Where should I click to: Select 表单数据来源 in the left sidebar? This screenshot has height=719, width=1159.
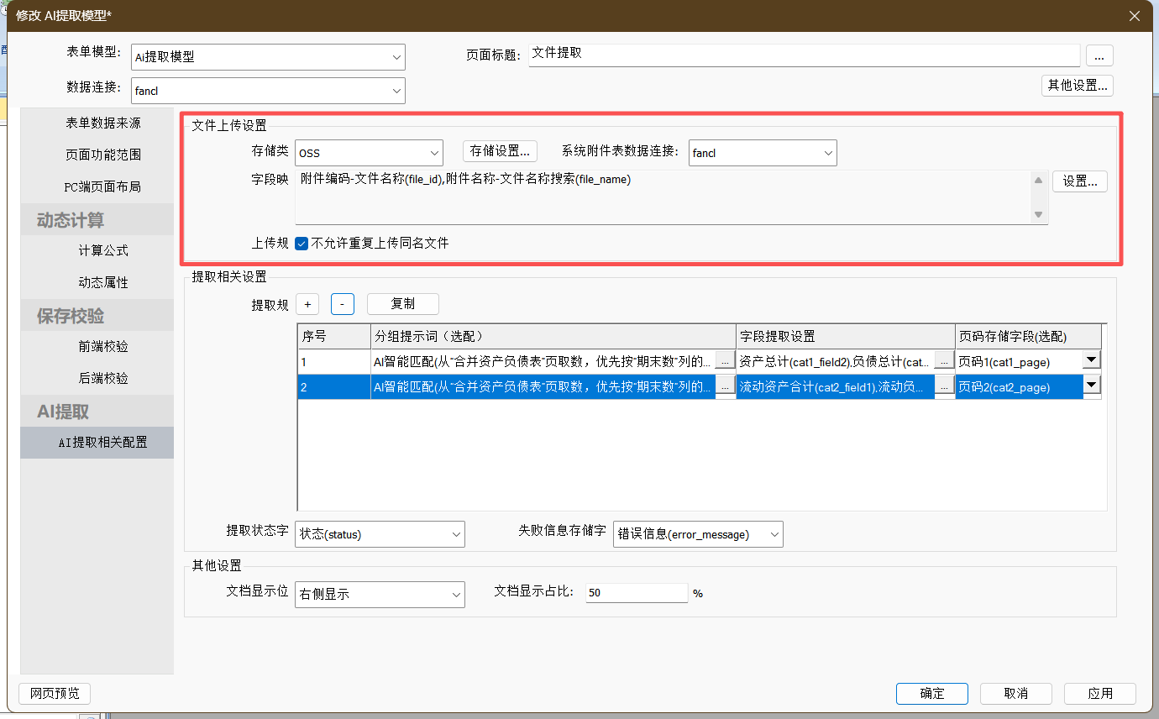[x=103, y=123]
